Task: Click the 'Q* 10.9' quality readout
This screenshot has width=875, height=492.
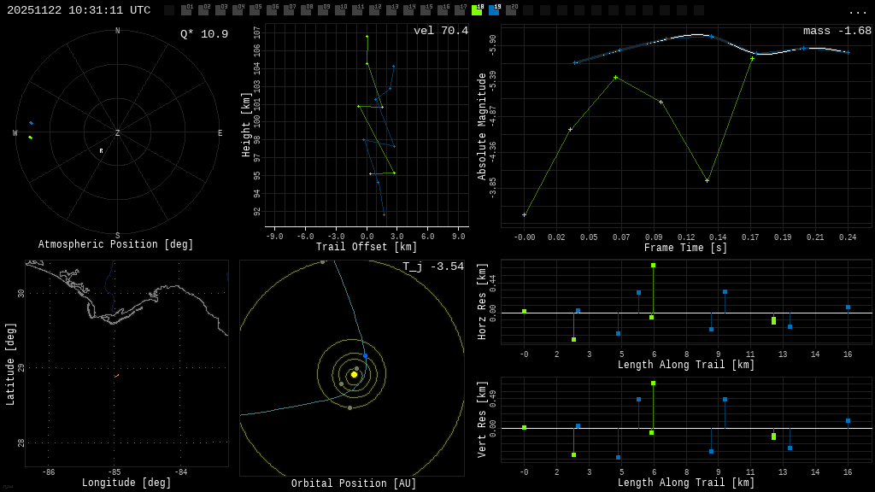Action: click(204, 34)
